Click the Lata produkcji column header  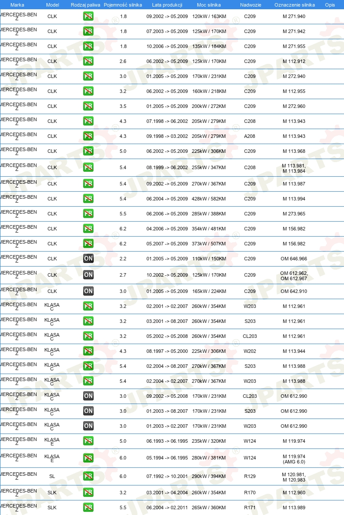tap(167, 5)
